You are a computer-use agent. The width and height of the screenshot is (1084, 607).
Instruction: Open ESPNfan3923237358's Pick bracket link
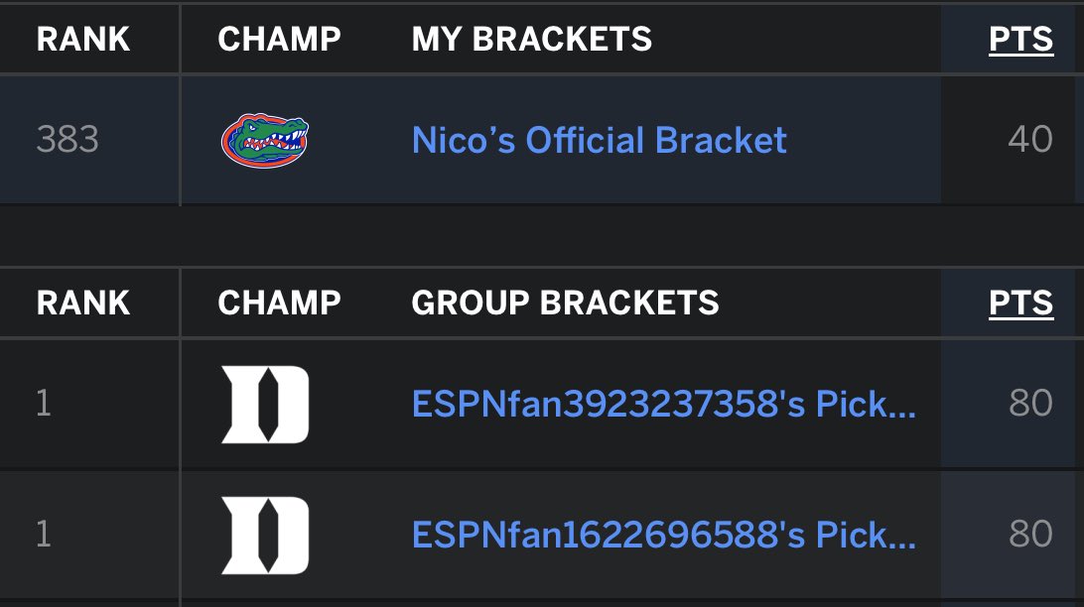click(x=663, y=404)
